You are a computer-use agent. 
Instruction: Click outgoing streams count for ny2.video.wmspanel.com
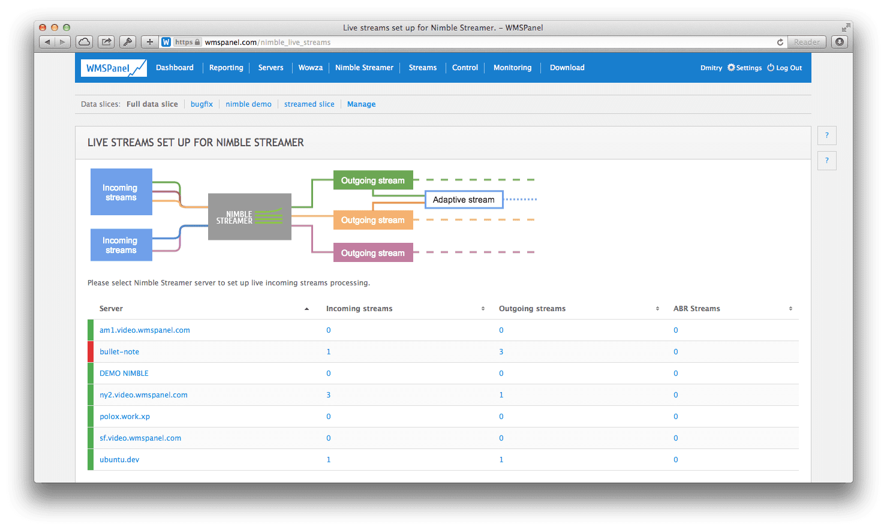(x=501, y=395)
